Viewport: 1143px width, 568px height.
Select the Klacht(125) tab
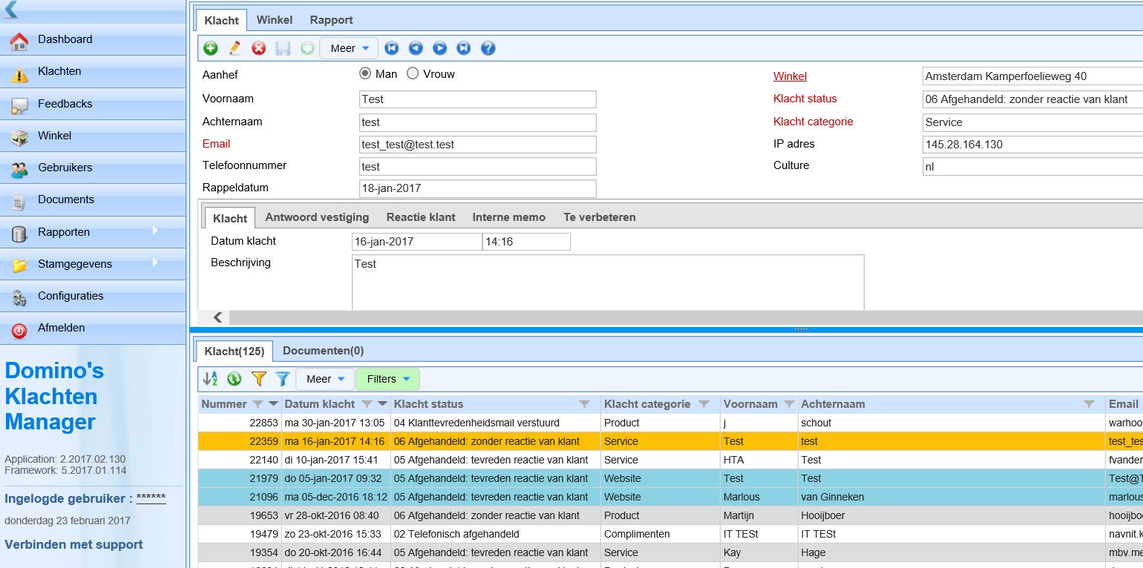tap(235, 351)
